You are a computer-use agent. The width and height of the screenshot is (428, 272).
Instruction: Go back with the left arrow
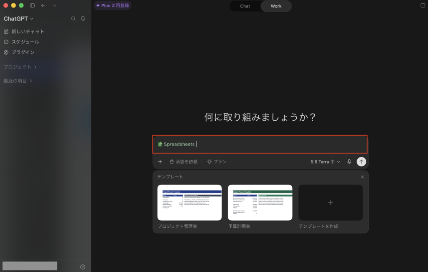click(43, 5)
